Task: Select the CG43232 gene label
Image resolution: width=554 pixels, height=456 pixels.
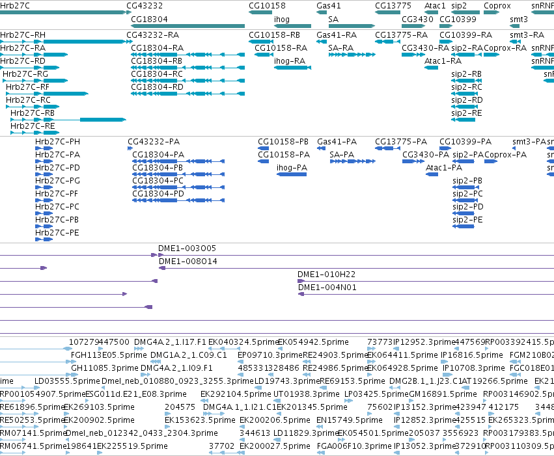Action: (x=145, y=6)
